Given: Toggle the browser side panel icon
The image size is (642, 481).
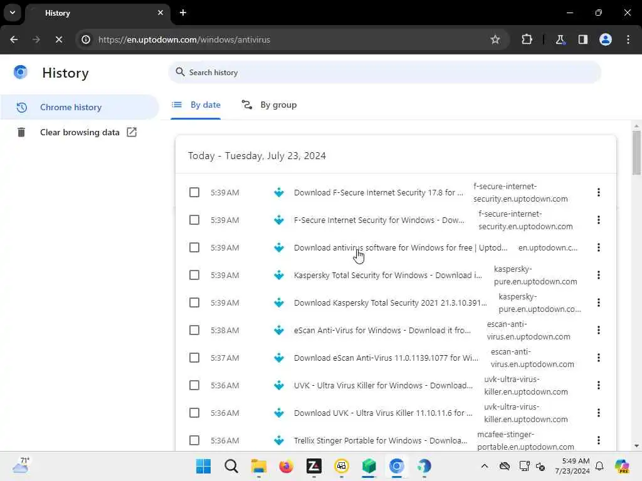Looking at the screenshot, I should tap(582, 39).
